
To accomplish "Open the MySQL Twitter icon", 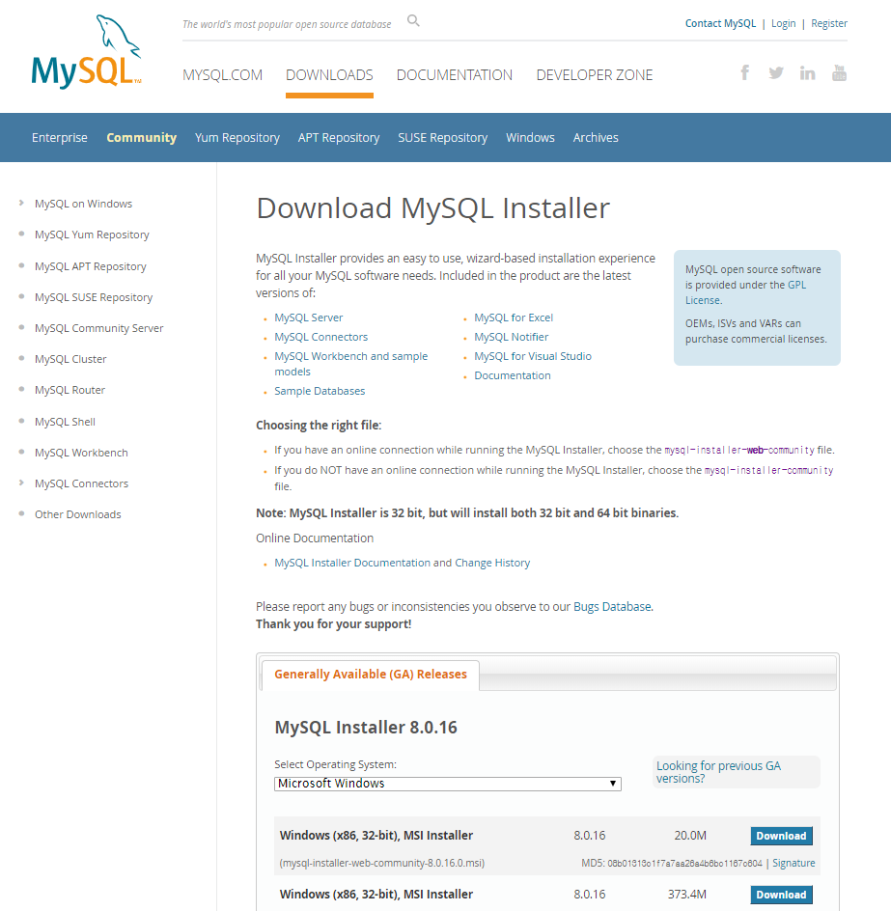I will 776,72.
